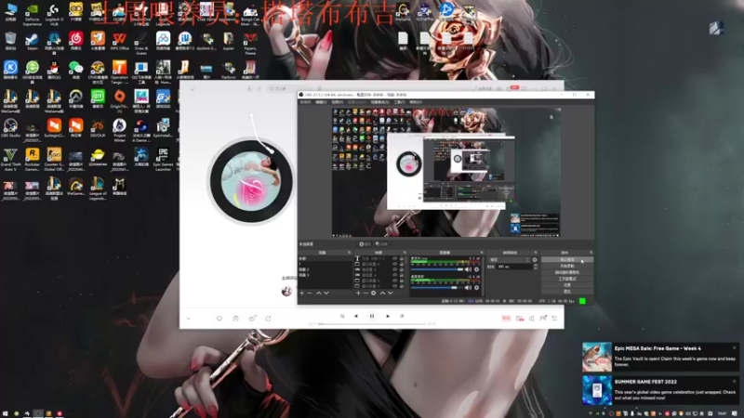
Task: Open Rockstar Games Launcher shortcut
Action: click(33, 156)
